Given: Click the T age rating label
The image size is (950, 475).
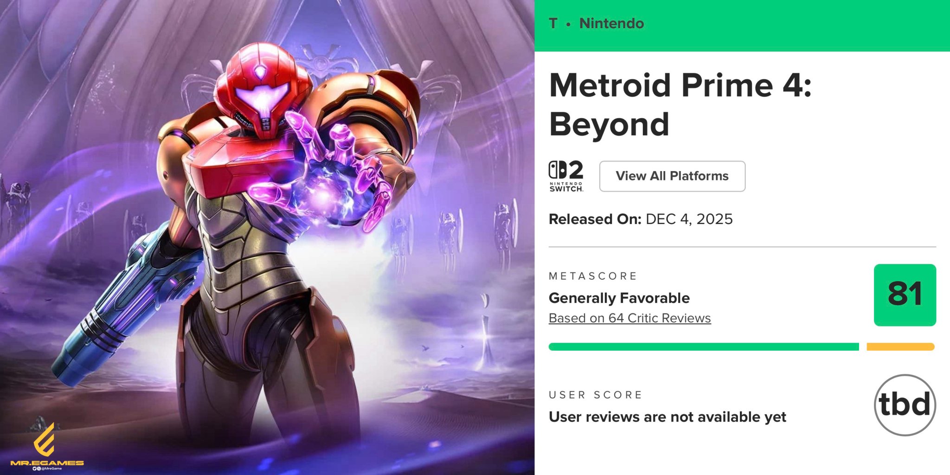Looking at the screenshot, I should (553, 23).
